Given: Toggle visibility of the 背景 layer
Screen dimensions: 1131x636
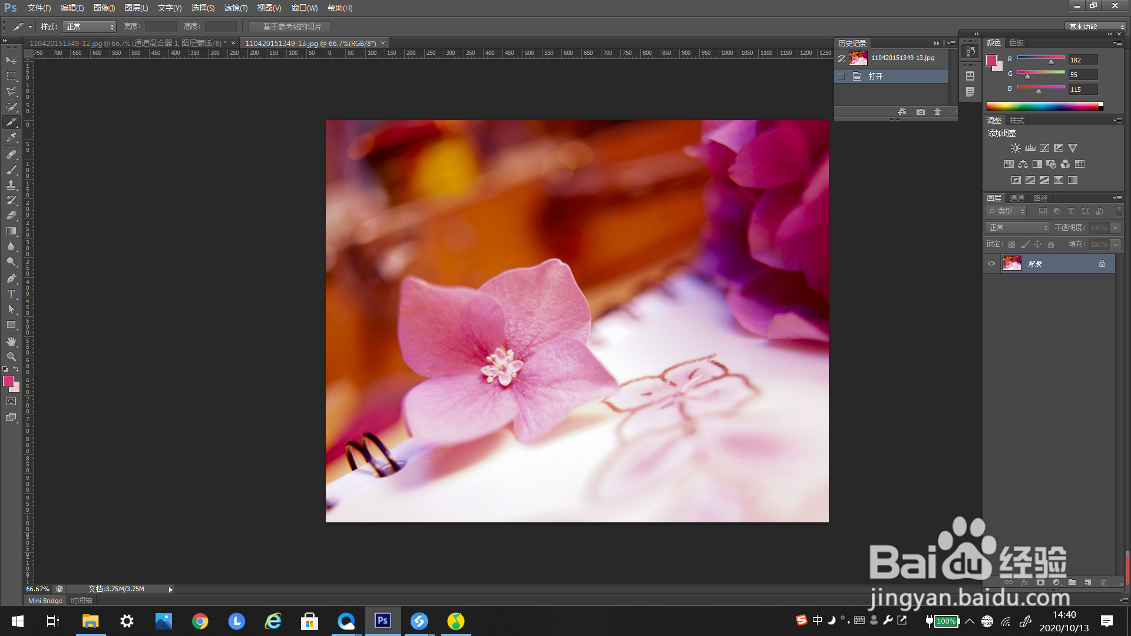Looking at the screenshot, I should (991, 264).
